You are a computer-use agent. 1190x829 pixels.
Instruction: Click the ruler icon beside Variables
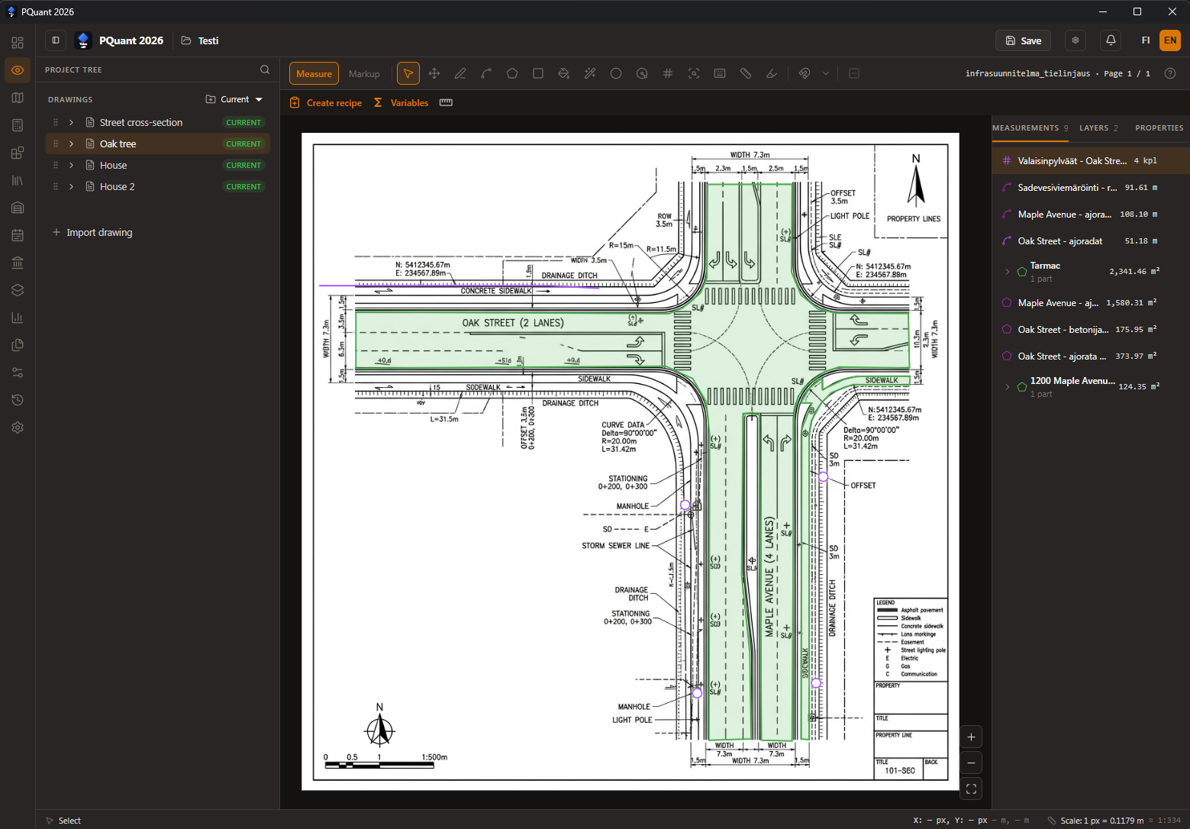(447, 102)
